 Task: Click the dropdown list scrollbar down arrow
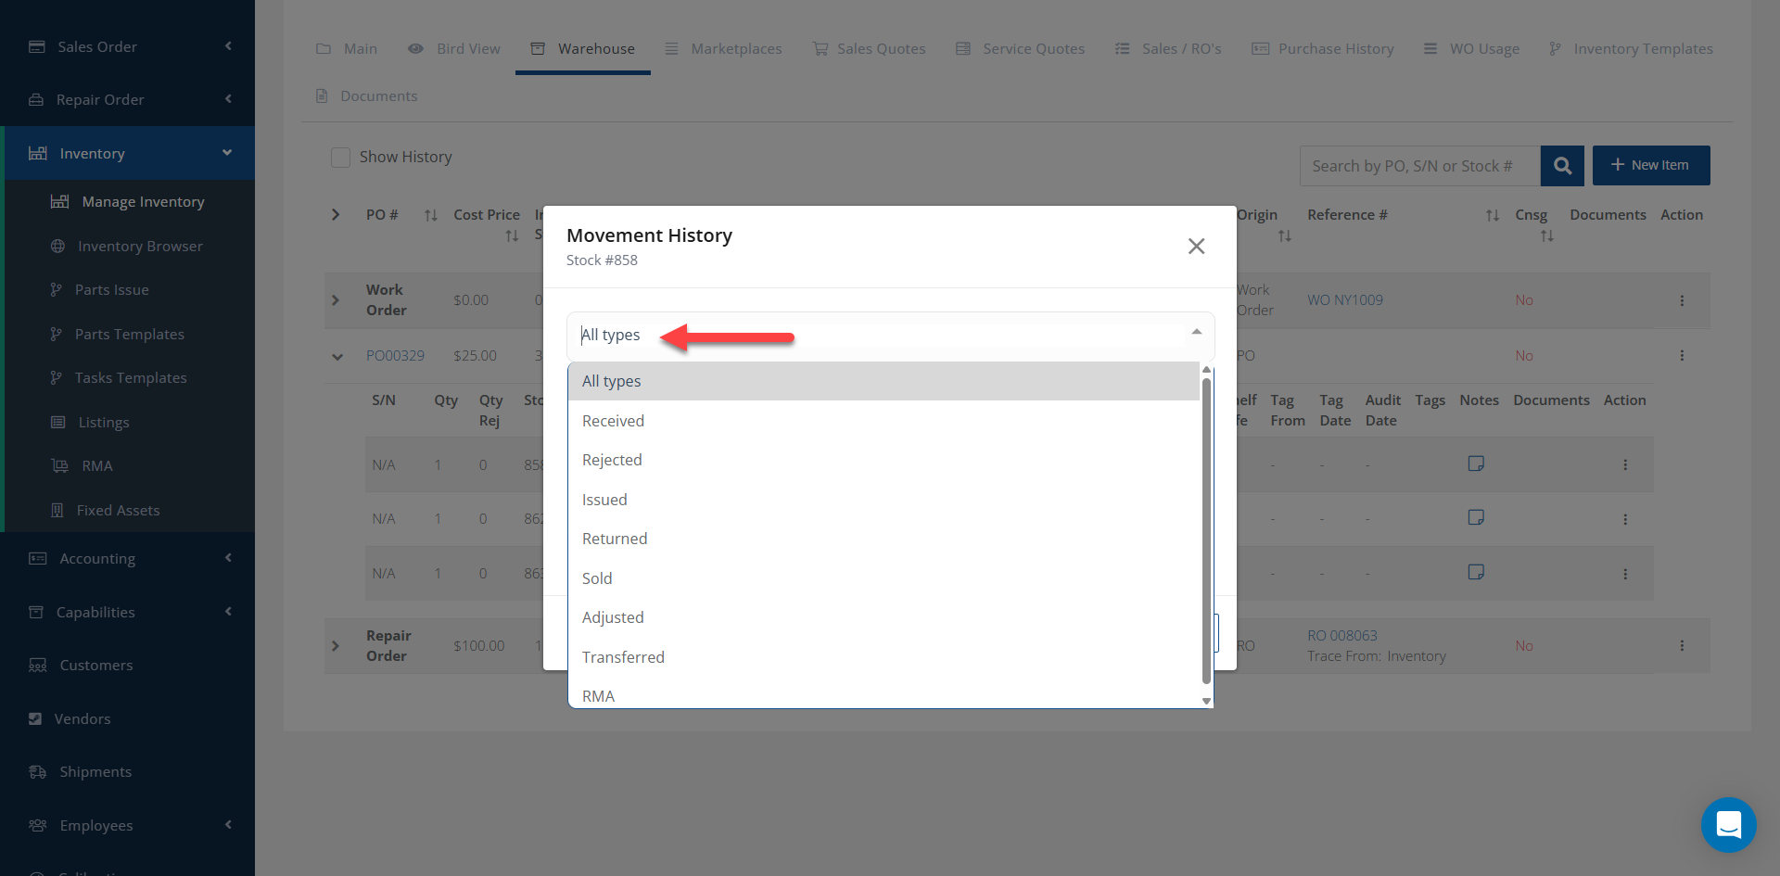[1206, 701]
